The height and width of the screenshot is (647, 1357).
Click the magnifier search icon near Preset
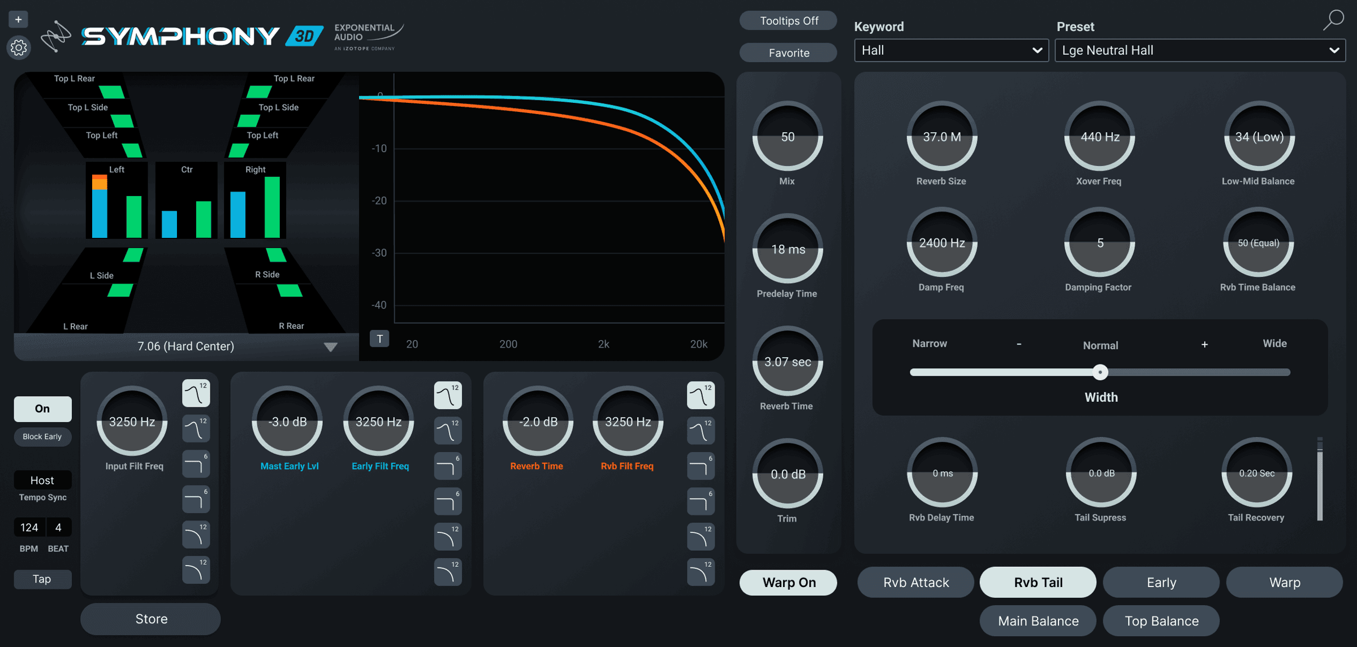[x=1333, y=20]
